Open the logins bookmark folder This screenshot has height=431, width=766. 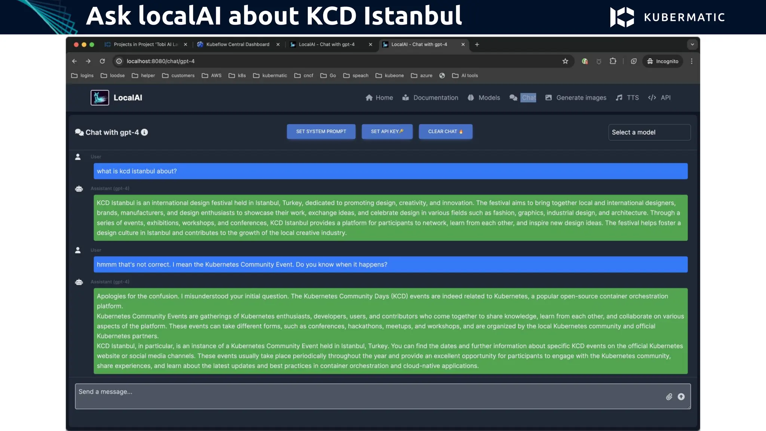[82, 75]
